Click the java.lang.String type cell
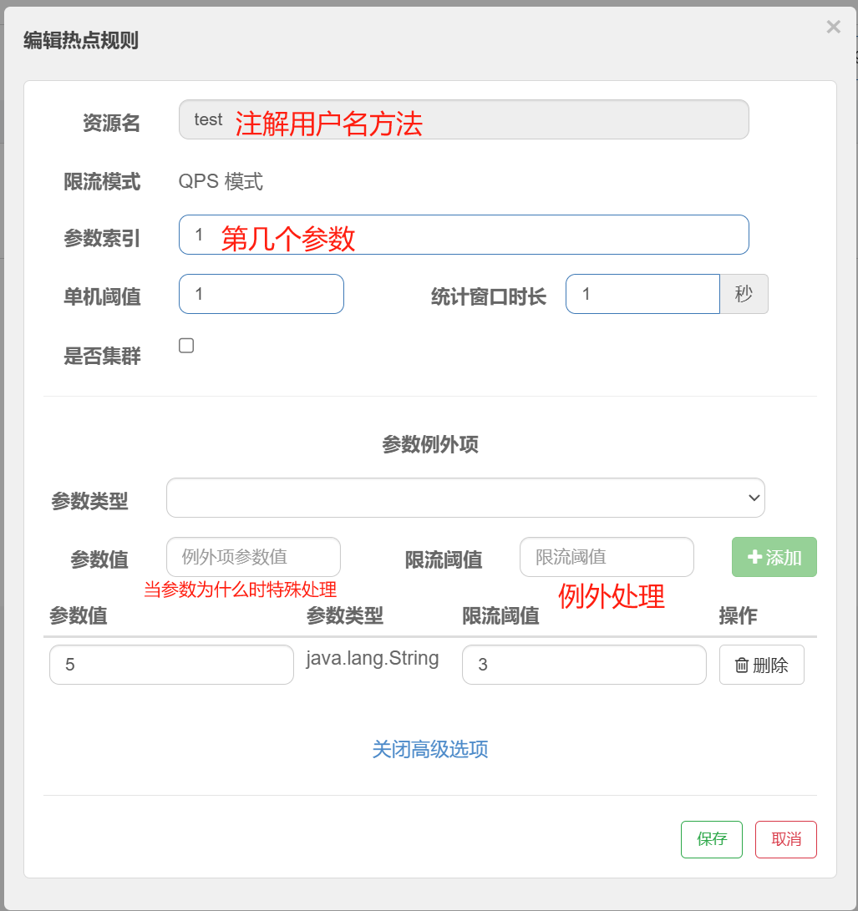 (373, 658)
